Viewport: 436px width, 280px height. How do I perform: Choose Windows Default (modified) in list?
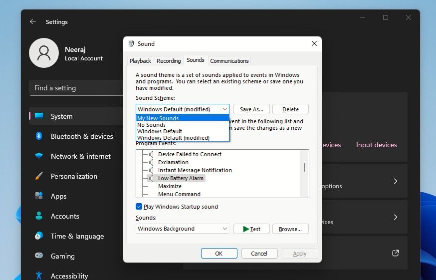(183, 138)
